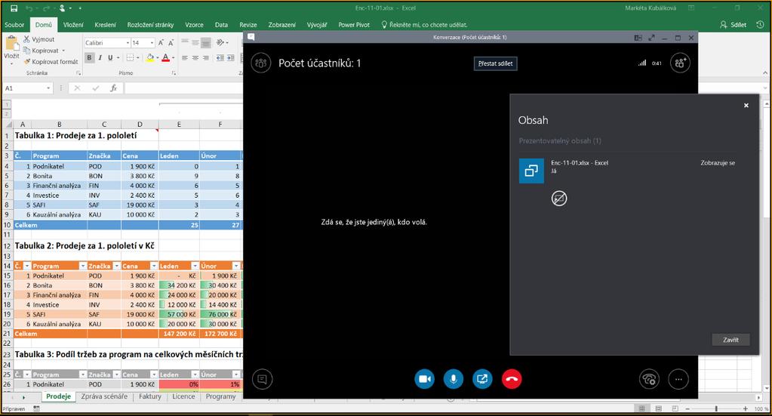Click the Excel Save icon
This screenshot has width=772, height=416.
(14, 8)
